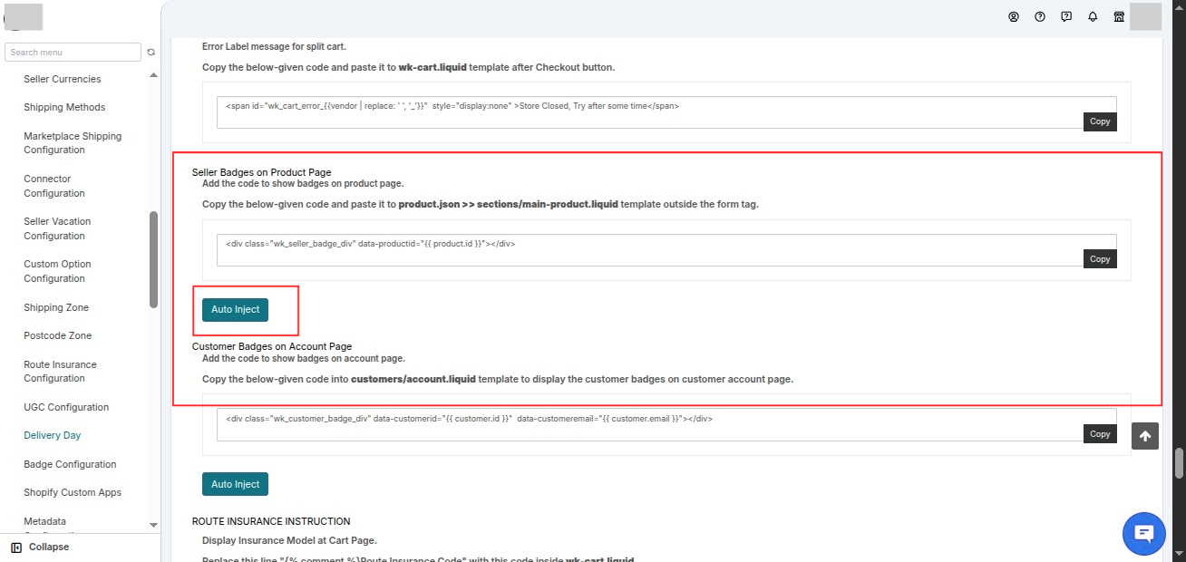Viewport: 1186px width, 562px height.
Task: Click the help question mark icon
Action: 1040,16
